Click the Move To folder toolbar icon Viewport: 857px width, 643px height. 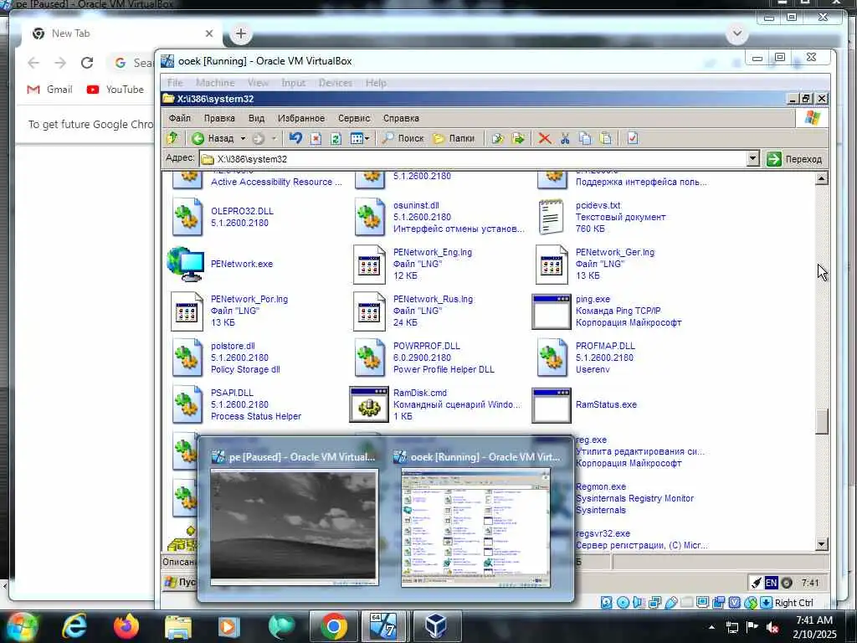497,138
